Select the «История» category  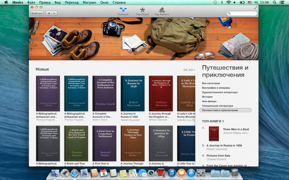coord(207,97)
